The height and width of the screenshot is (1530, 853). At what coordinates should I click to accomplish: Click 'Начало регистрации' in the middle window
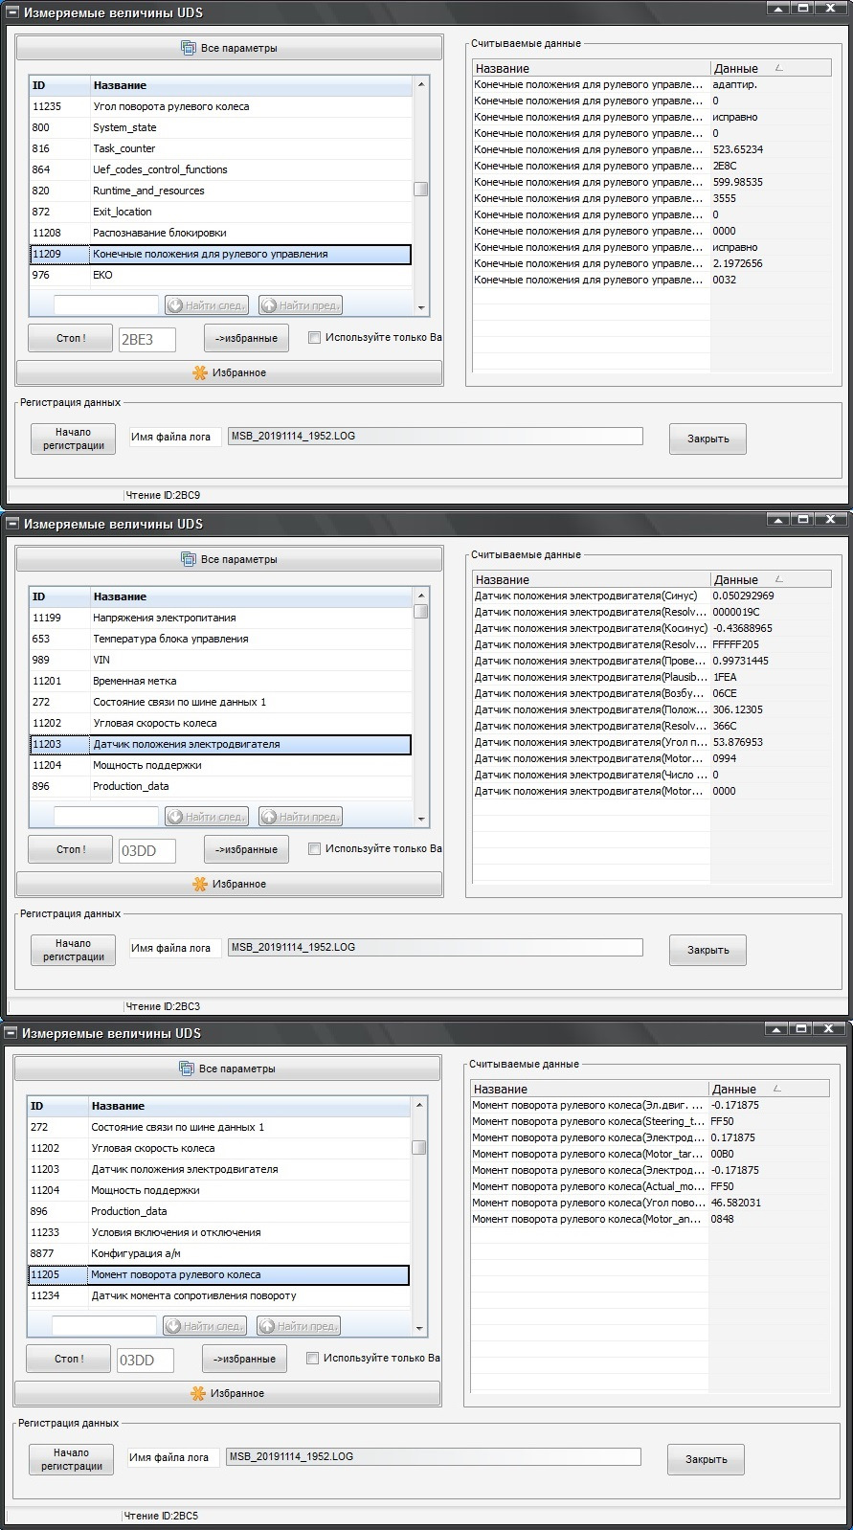point(74,950)
